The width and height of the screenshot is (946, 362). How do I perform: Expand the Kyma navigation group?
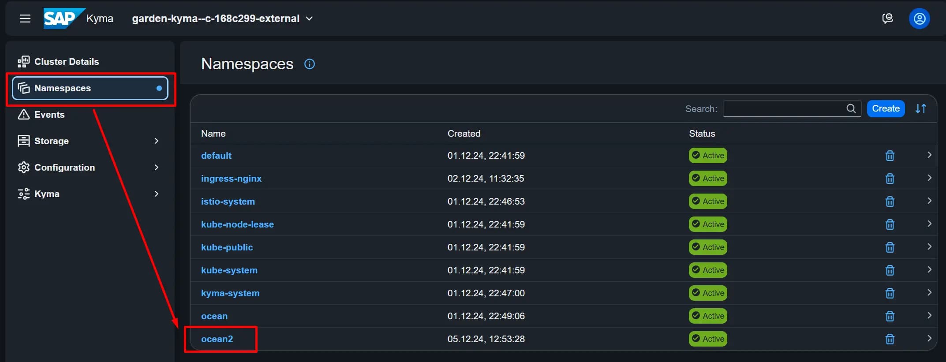(156, 194)
